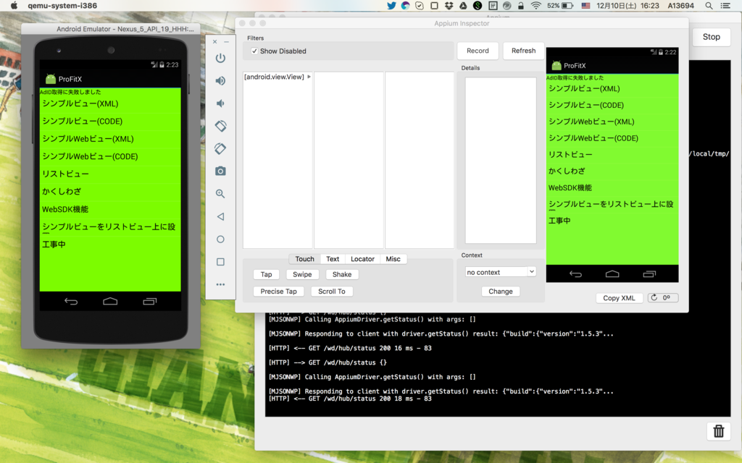Click Dropbox icon in menu bar
The width and height of the screenshot is (742, 463).
(449, 6)
